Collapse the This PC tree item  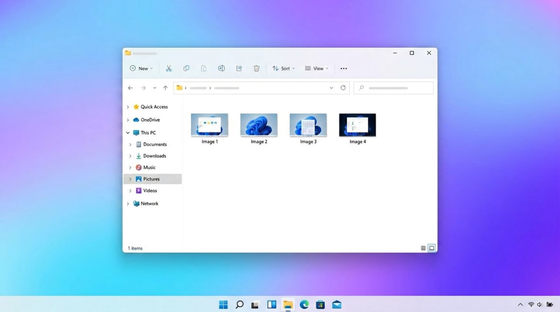pyautogui.click(x=127, y=132)
